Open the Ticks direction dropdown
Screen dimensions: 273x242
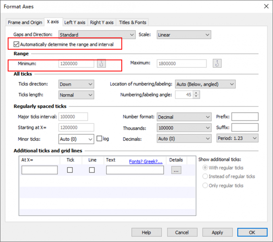76,84
